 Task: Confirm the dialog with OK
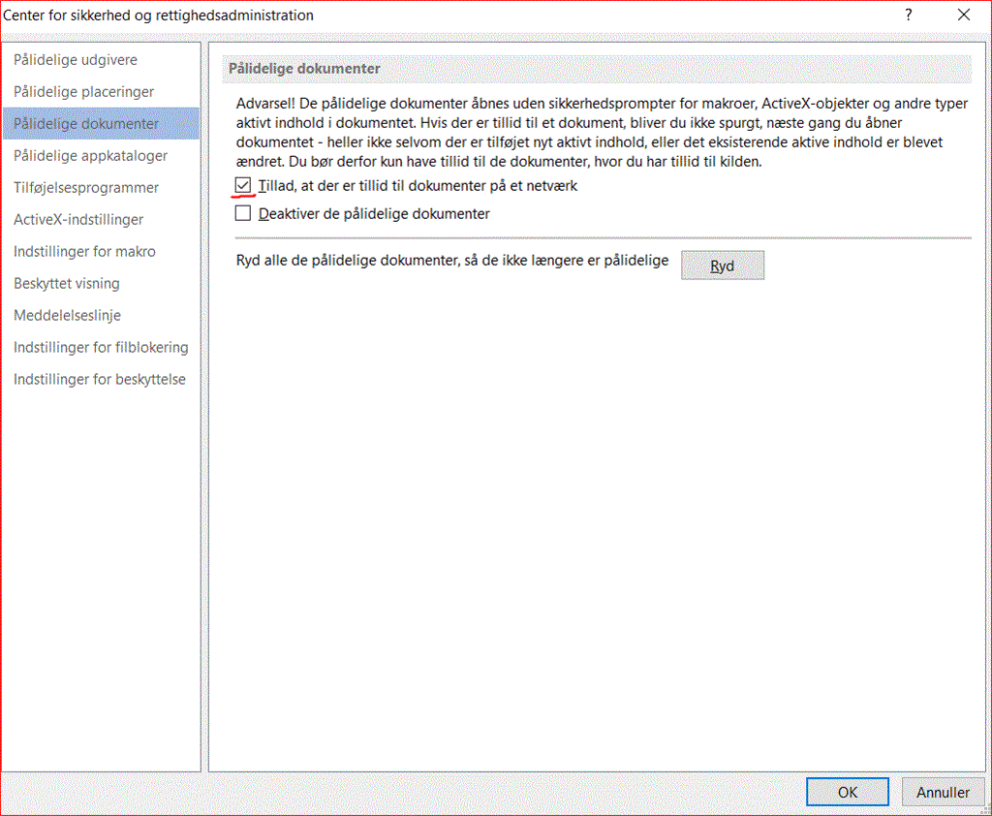pos(847,792)
